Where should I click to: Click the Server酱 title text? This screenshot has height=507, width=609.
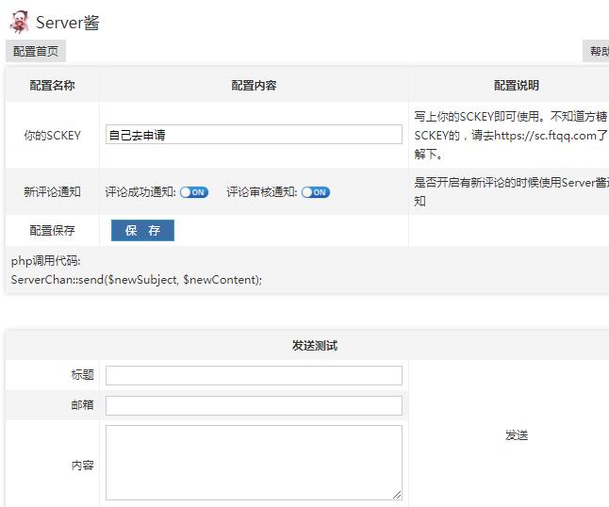pyautogui.click(x=68, y=23)
